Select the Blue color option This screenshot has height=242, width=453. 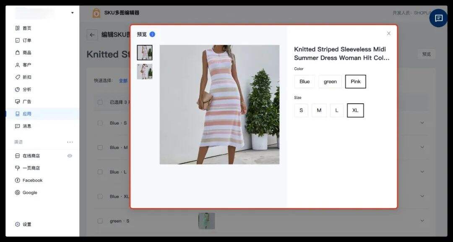coord(305,82)
